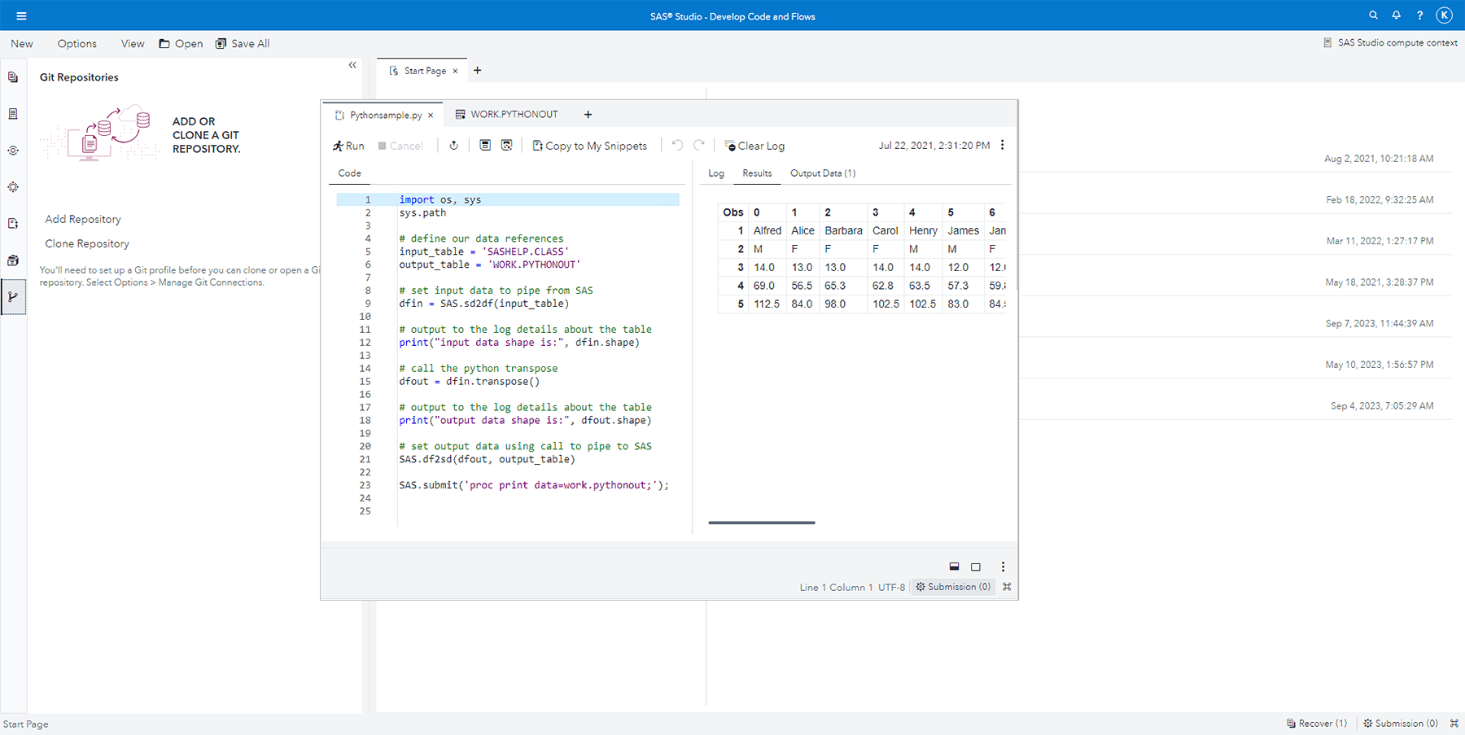Viewport: 1465px width, 735px height.
Task: Open the New menu
Action: pyautogui.click(x=22, y=44)
